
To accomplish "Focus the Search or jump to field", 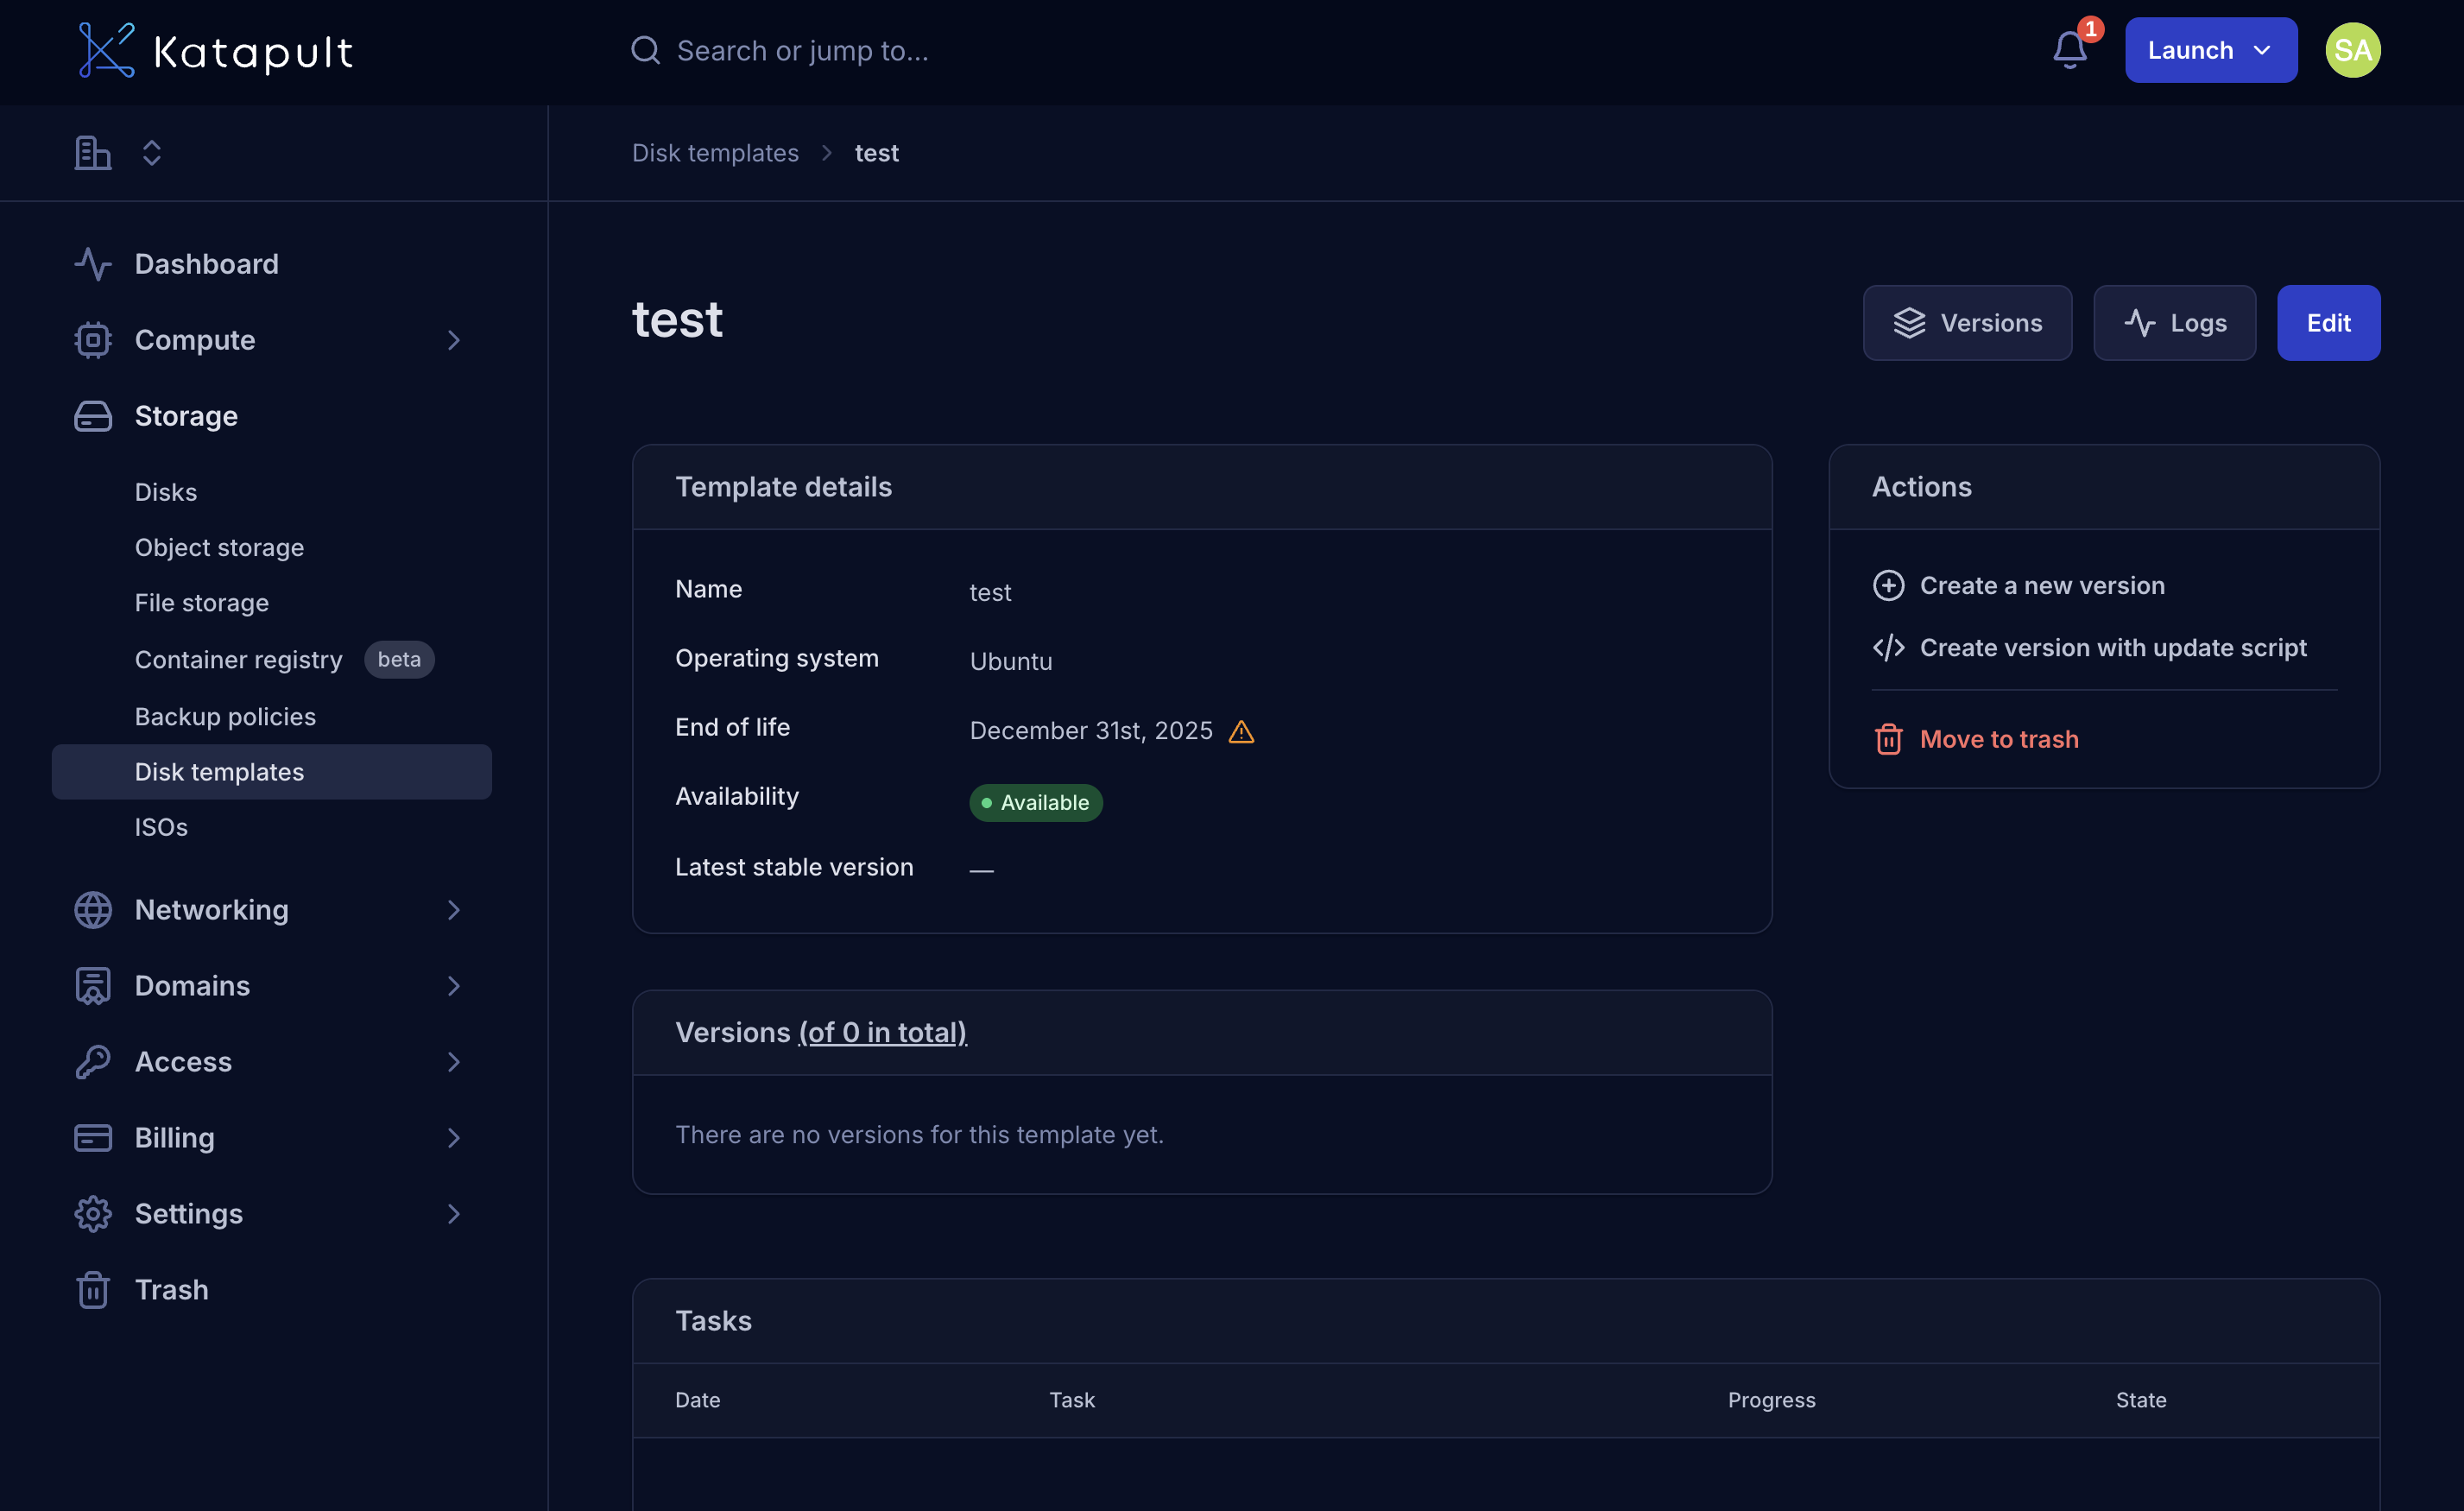I will point(802,50).
